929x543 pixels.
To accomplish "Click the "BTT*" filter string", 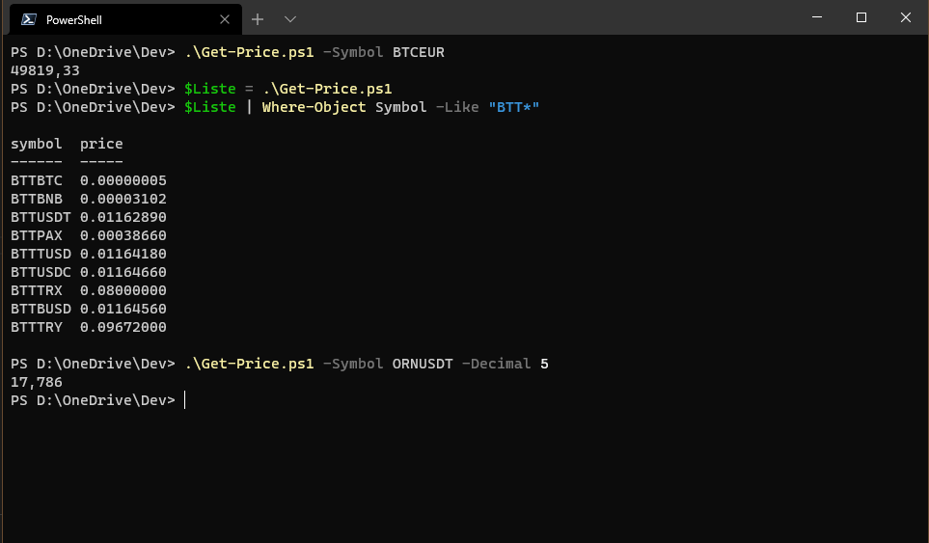I will (x=513, y=107).
